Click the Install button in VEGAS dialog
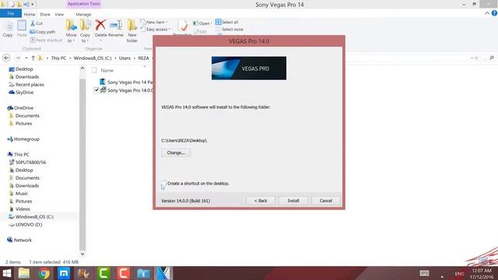 click(x=293, y=201)
